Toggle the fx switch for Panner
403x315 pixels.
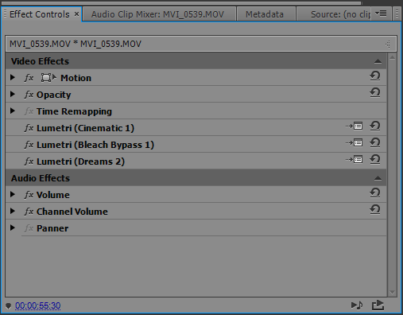(x=29, y=228)
